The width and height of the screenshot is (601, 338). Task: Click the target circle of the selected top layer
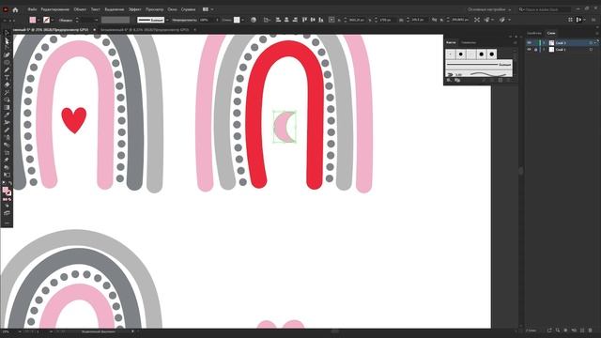pos(591,43)
